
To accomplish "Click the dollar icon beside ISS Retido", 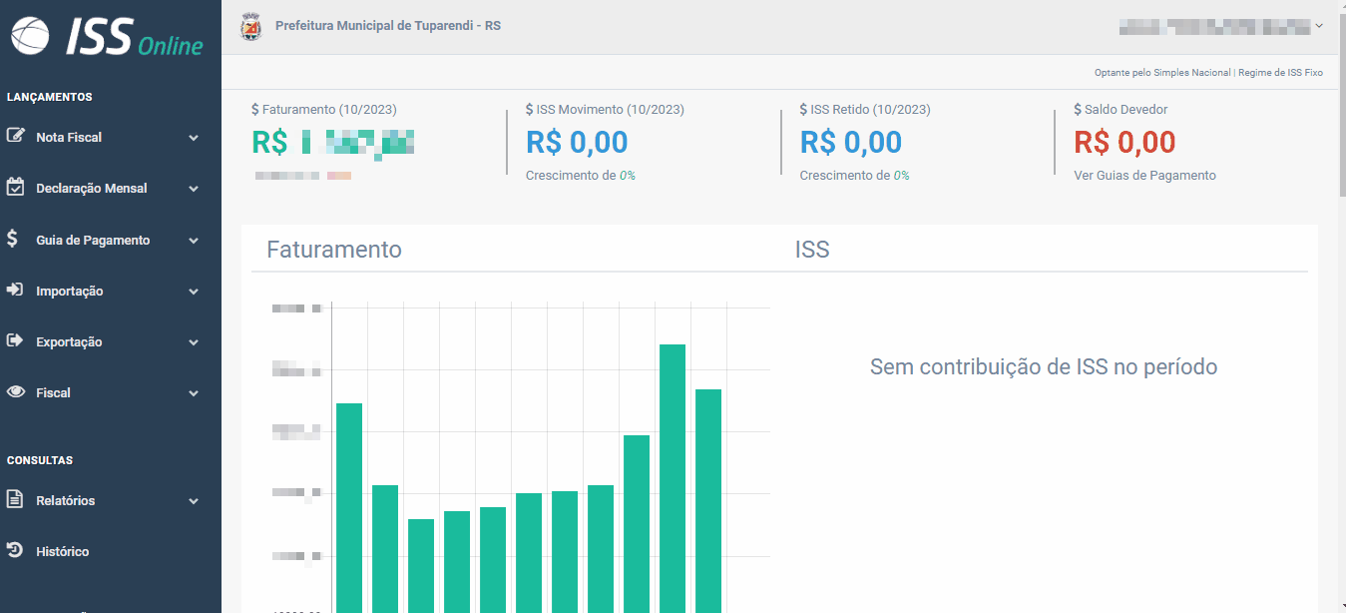I will tap(804, 109).
